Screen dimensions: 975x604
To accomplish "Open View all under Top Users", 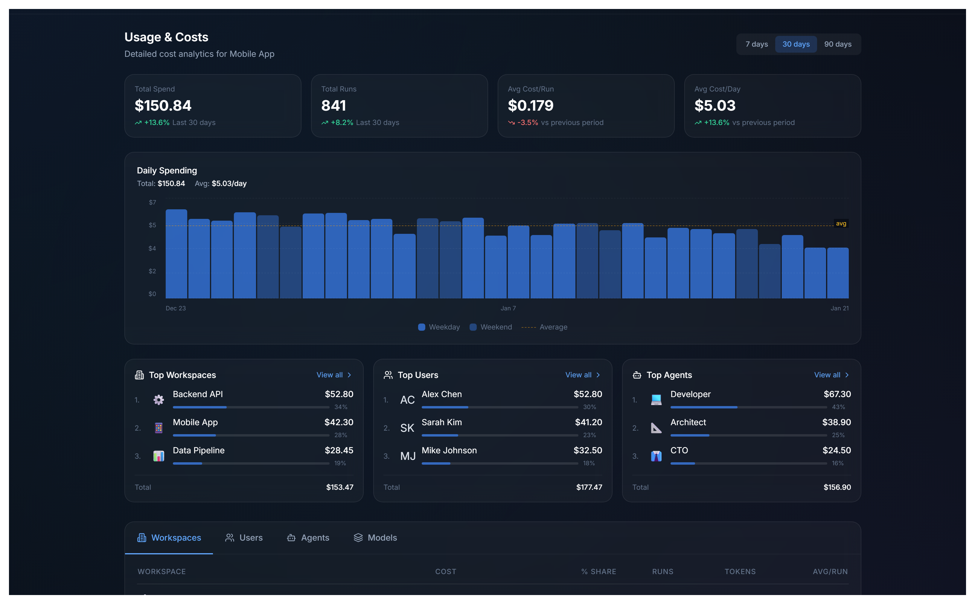I will pos(582,375).
